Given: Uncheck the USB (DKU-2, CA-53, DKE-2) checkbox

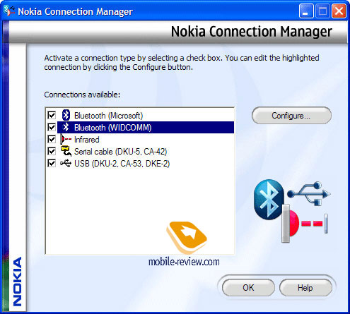Looking at the screenshot, I should click(x=52, y=163).
